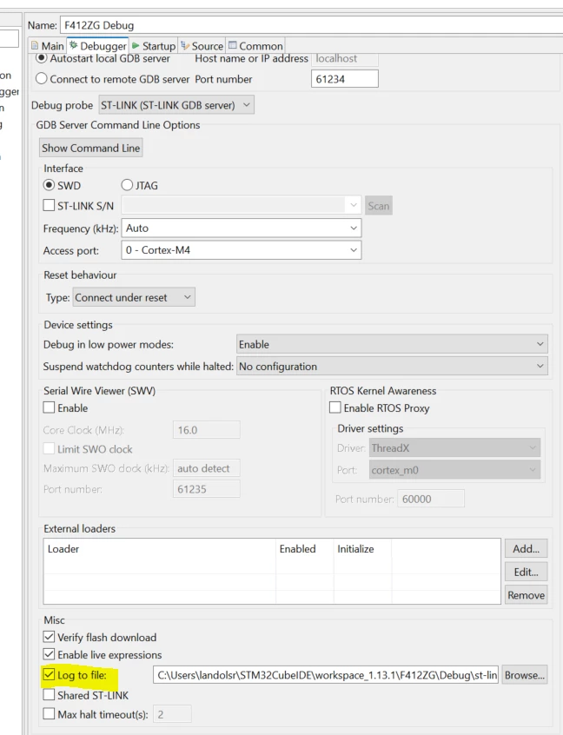Switch to the Main tab

tap(47, 46)
